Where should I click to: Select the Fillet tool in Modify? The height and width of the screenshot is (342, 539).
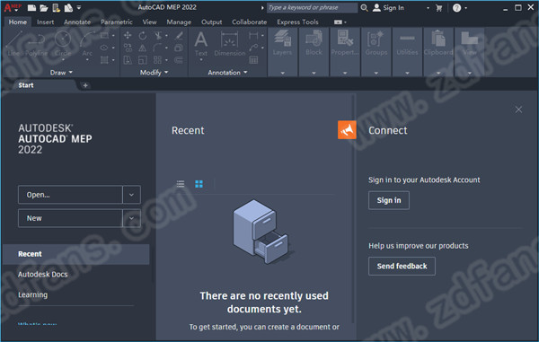pyautogui.click(x=158, y=48)
